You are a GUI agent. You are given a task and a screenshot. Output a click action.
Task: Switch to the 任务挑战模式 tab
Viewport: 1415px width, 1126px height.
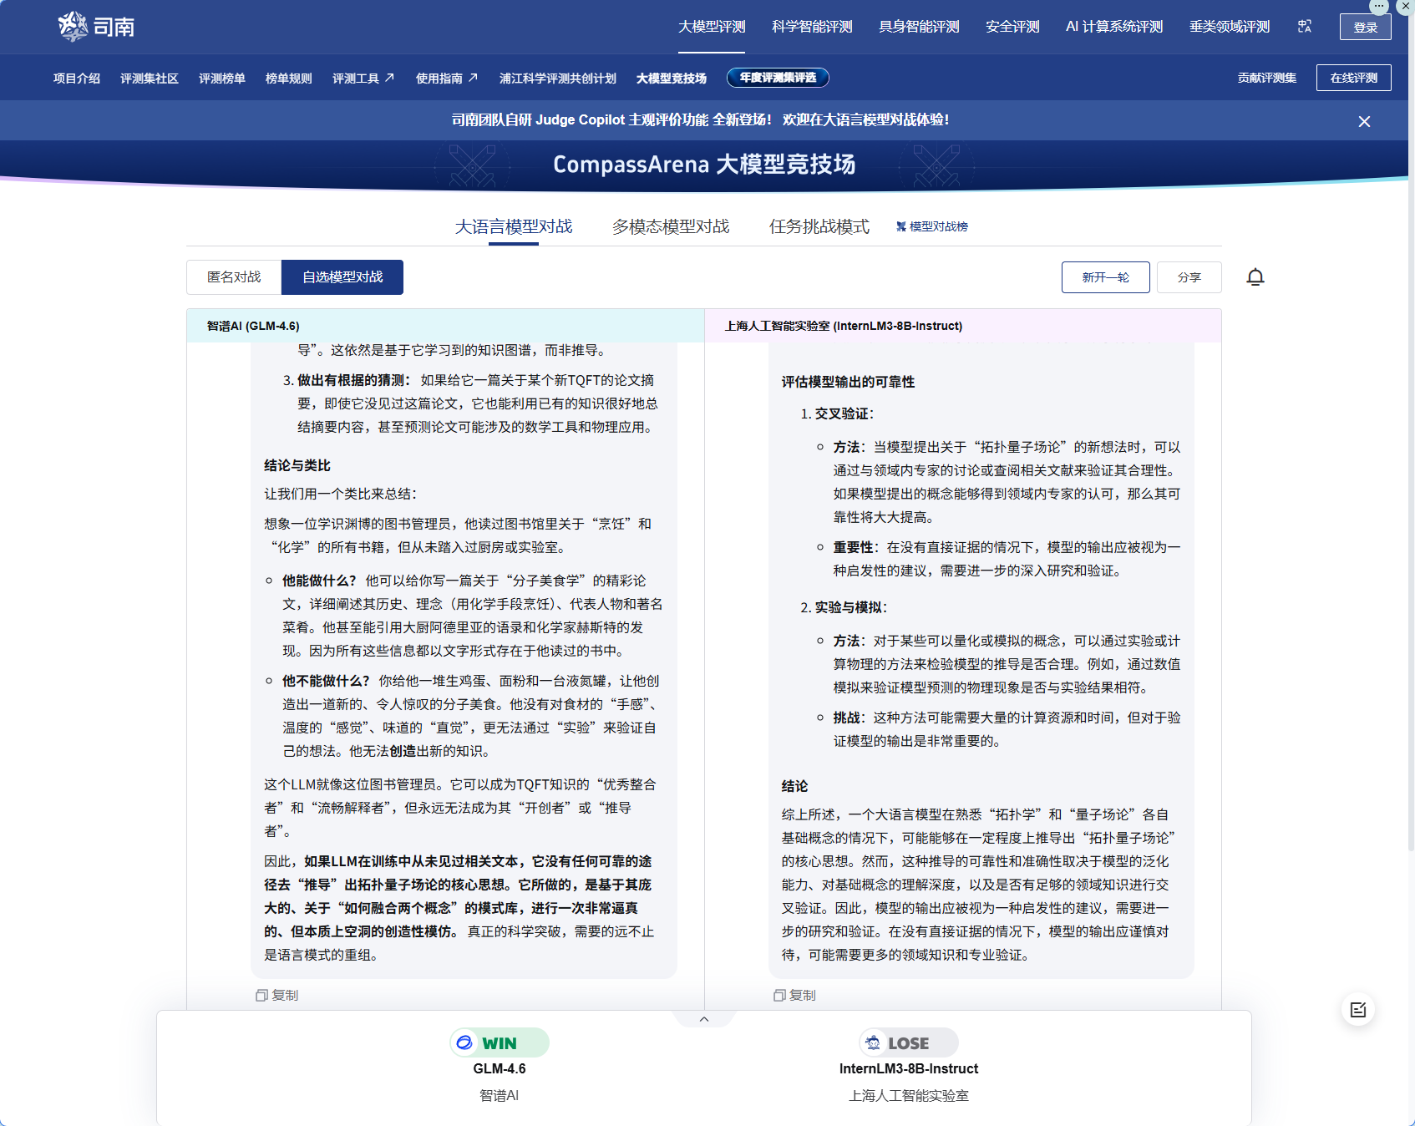(819, 226)
